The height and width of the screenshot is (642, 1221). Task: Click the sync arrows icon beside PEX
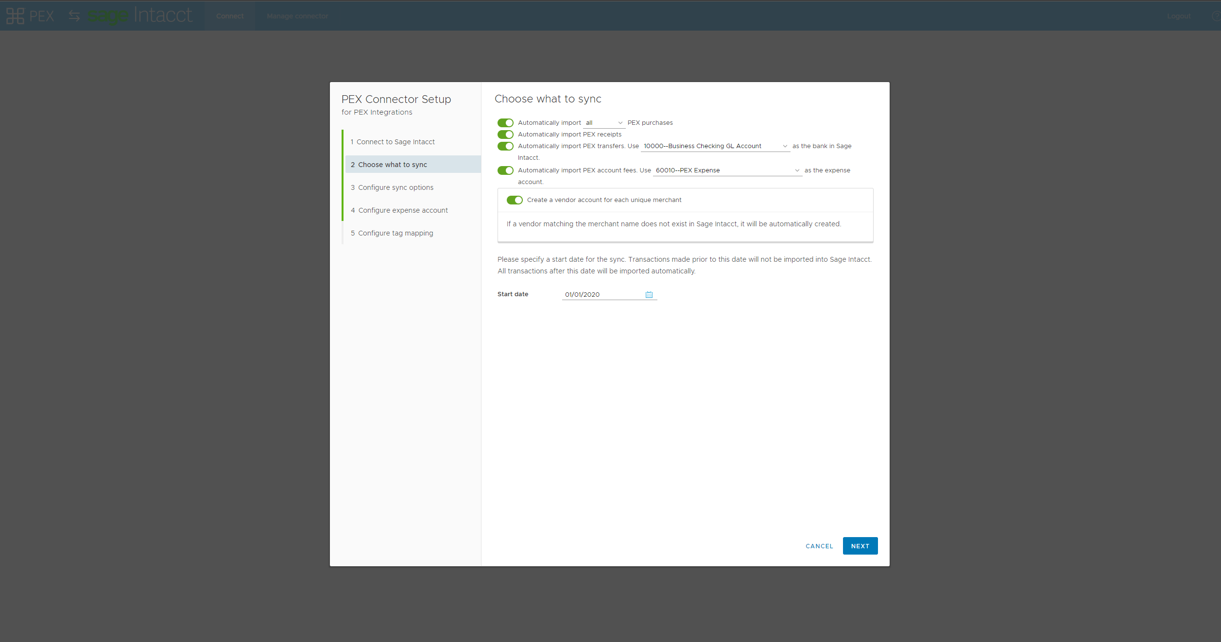click(74, 16)
